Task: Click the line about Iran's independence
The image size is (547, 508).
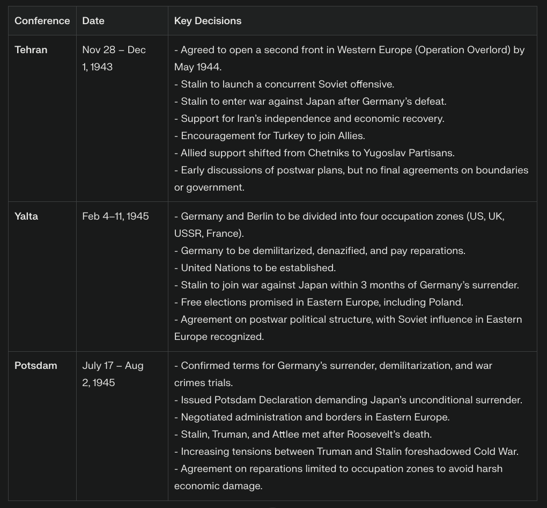Action: 309,119
